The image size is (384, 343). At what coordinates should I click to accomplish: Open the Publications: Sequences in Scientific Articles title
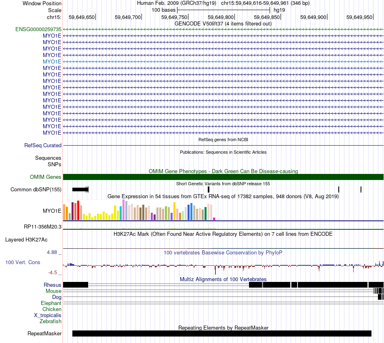click(223, 152)
